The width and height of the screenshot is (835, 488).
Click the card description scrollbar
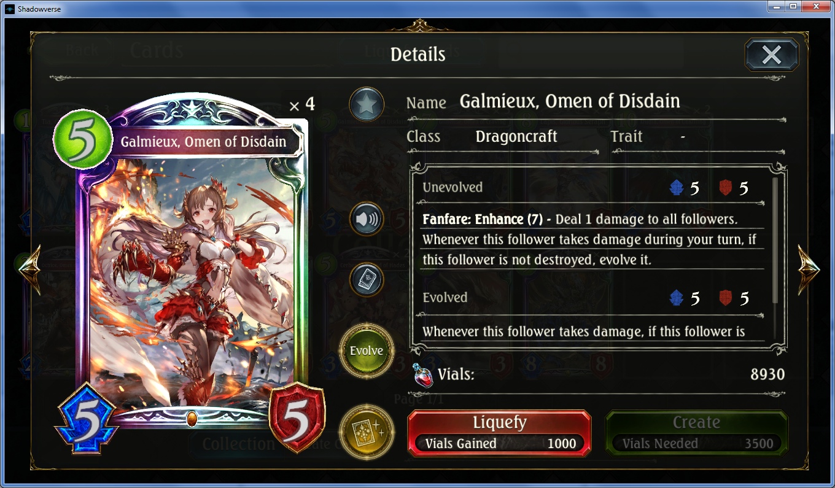(775, 241)
